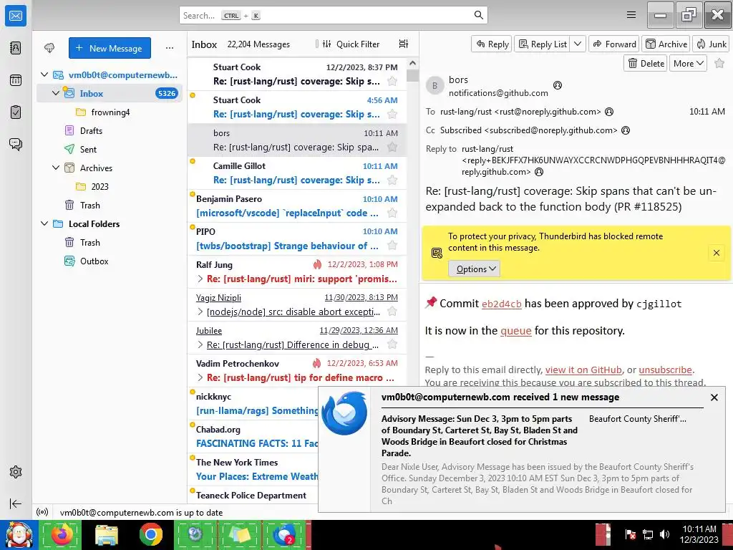Click the Forward button
The width and height of the screenshot is (733, 550).
[x=614, y=44]
